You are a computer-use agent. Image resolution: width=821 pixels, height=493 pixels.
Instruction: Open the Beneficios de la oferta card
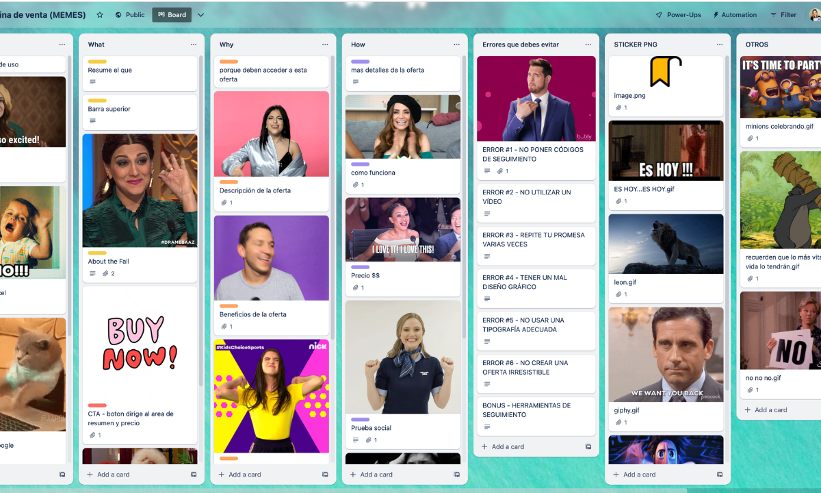pyautogui.click(x=272, y=275)
